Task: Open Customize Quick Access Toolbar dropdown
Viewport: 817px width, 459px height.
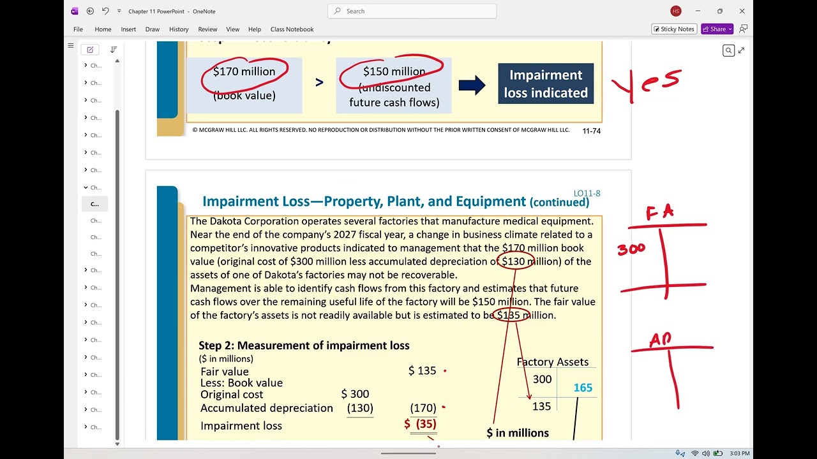Action: [119, 11]
